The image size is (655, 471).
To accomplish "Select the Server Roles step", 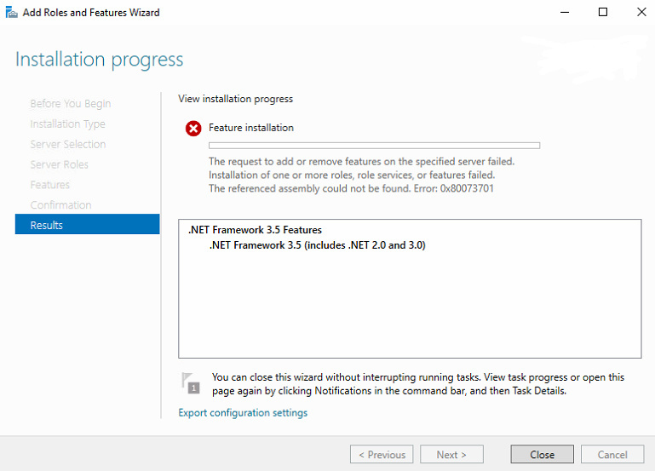I will pyautogui.click(x=59, y=164).
